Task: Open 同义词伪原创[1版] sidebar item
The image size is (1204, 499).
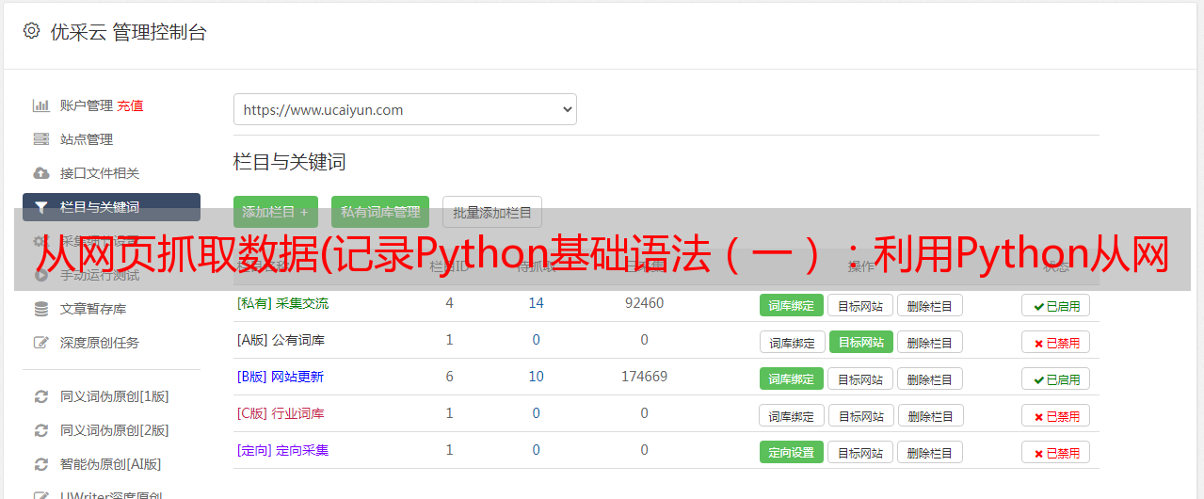Action: (x=115, y=396)
